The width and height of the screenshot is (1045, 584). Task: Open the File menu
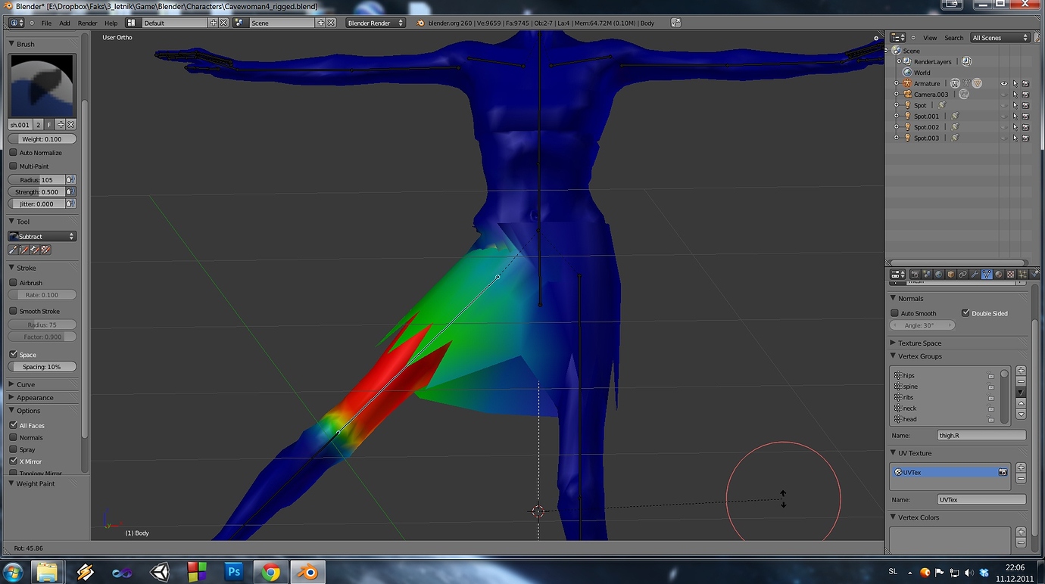click(x=46, y=23)
